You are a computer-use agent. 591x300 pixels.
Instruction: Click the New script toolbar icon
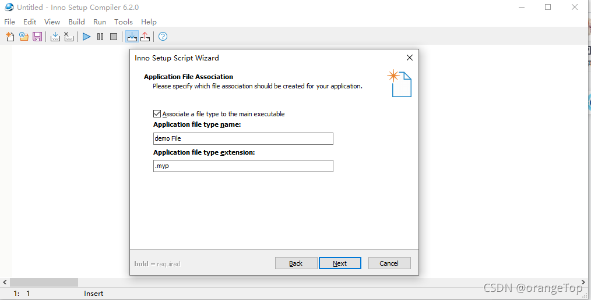pos(10,37)
